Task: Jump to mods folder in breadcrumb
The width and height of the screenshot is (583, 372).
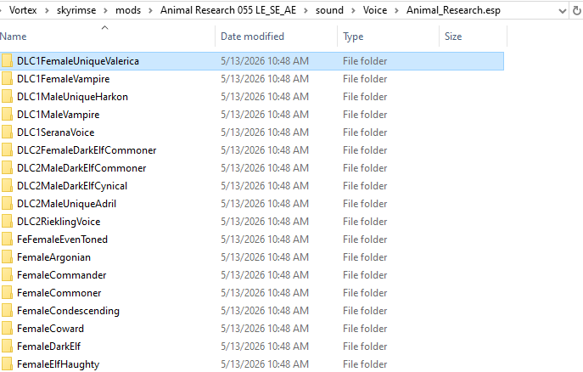Action: coord(128,10)
